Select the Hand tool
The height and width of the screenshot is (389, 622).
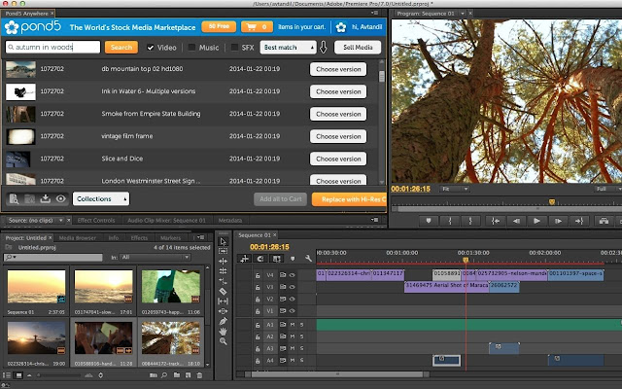click(223, 331)
